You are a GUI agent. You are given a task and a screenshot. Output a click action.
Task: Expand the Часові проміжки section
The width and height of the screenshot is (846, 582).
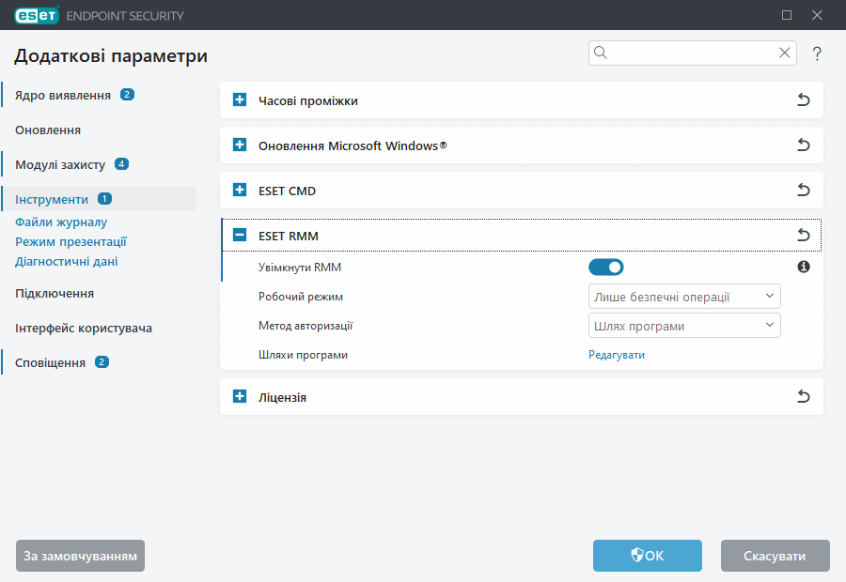(x=239, y=100)
